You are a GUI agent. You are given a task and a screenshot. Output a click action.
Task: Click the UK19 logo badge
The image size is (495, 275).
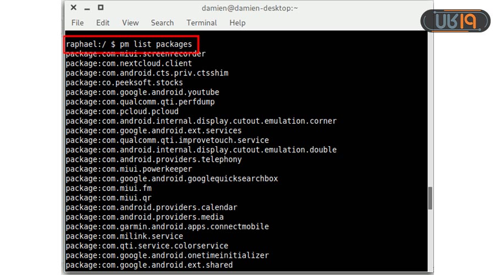pyautogui.click(x=455, y=21)
